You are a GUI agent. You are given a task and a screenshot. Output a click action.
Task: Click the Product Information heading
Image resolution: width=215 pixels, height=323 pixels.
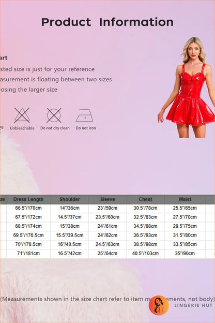108,22
